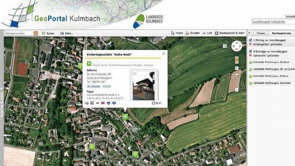Create a Link to this map
Image resolution: width=295 pixels, height=166 pixels.
[207, 33]
